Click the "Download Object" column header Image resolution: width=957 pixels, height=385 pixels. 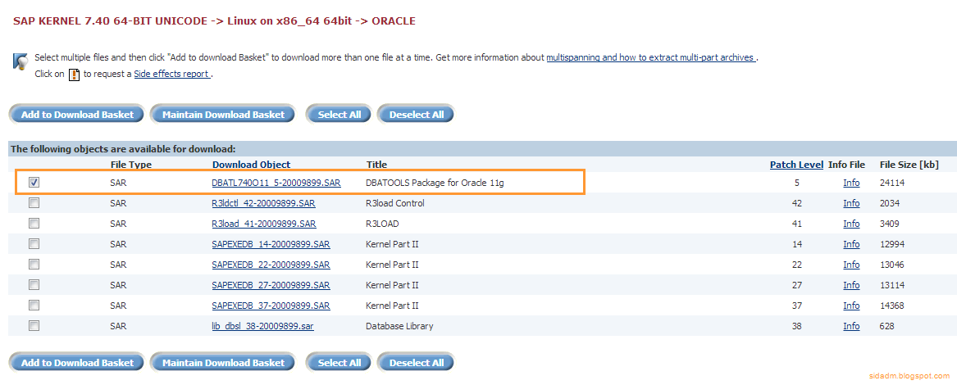coord(252,164)
